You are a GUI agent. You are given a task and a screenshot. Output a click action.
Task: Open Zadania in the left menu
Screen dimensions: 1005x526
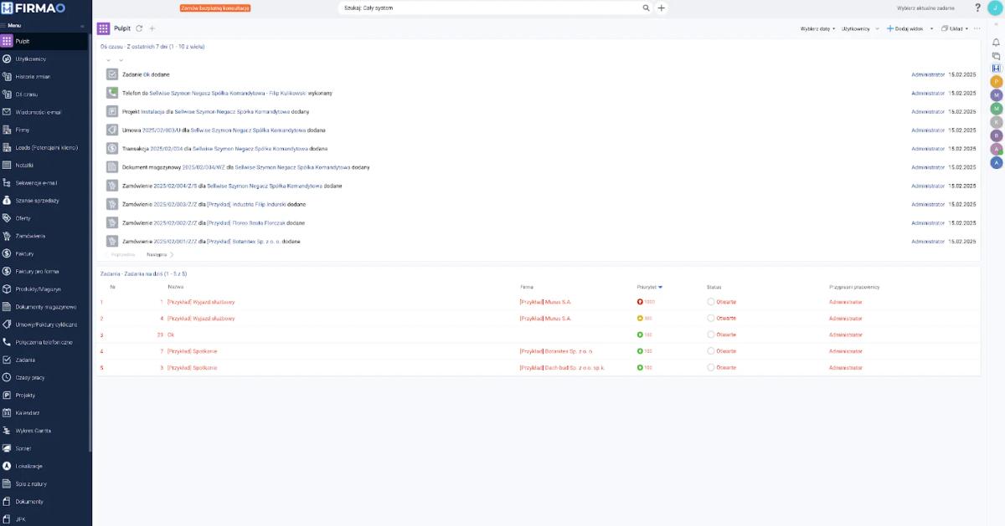[44, 360]
